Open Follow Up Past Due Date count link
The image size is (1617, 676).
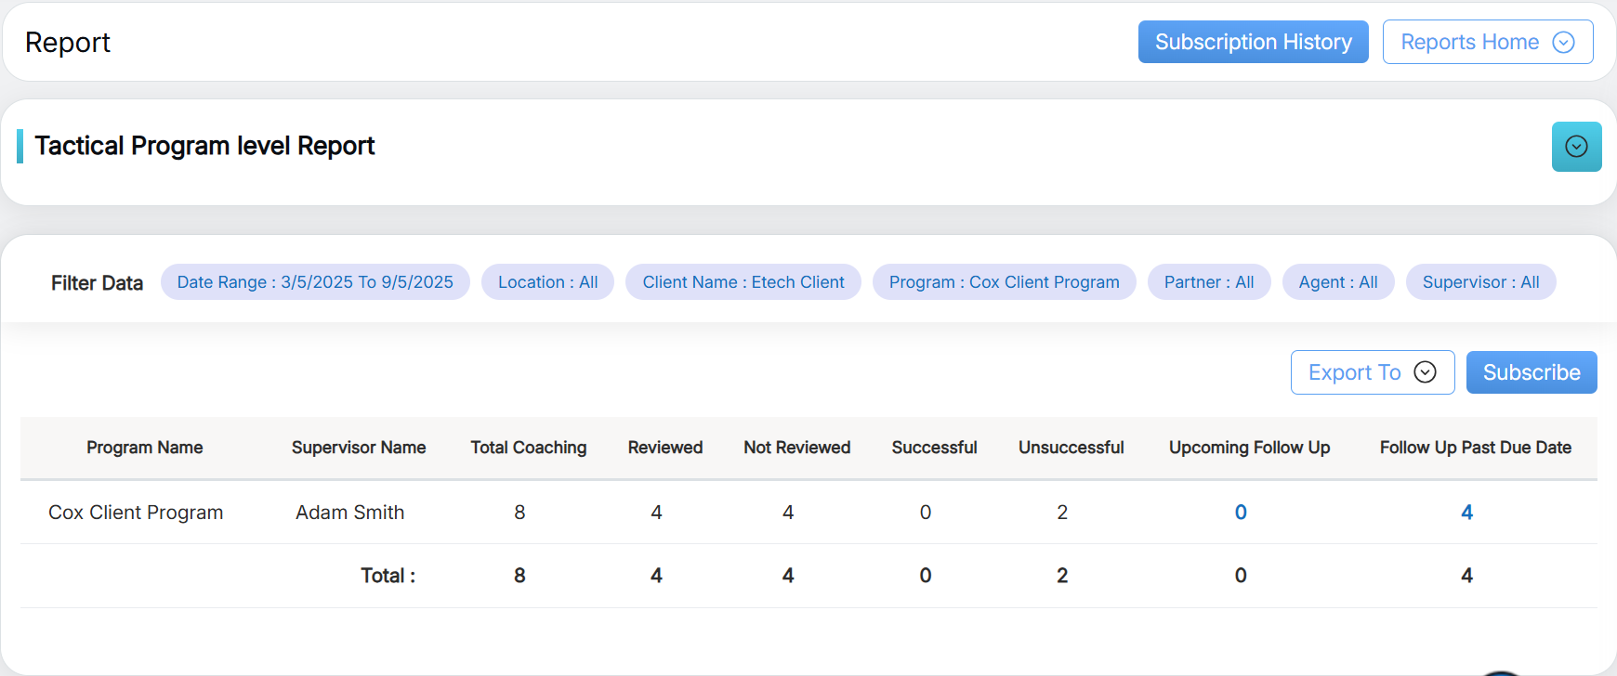pos(1466,513)
